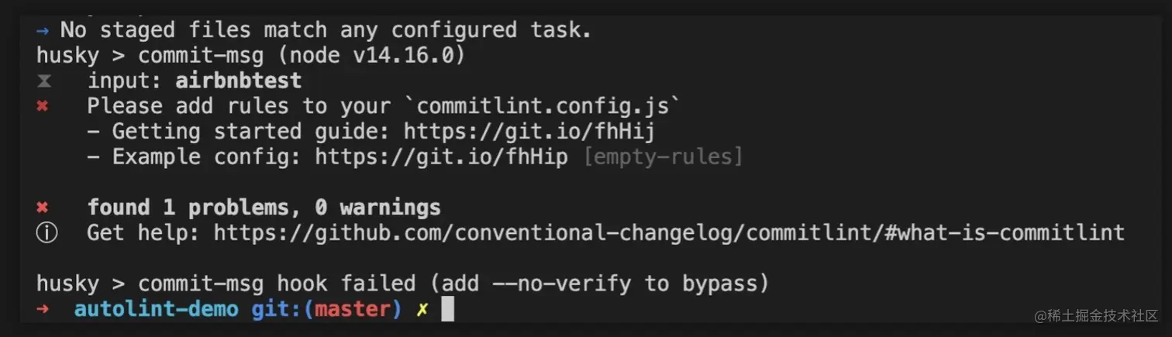Click the gray [empty-rules] tag

tap(663, 157)
